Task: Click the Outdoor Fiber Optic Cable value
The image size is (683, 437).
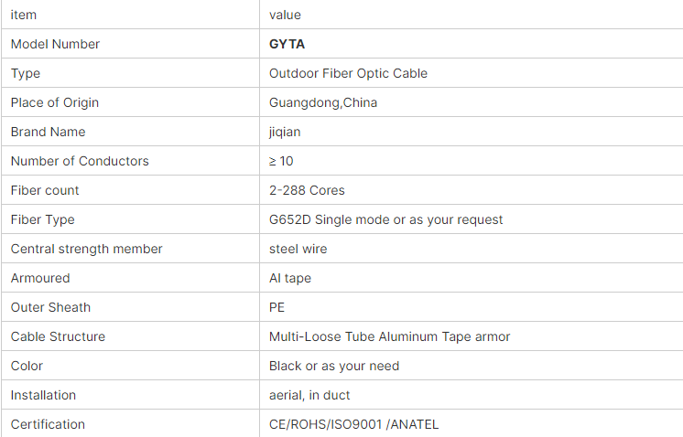Action: click(x=348, y=73)
